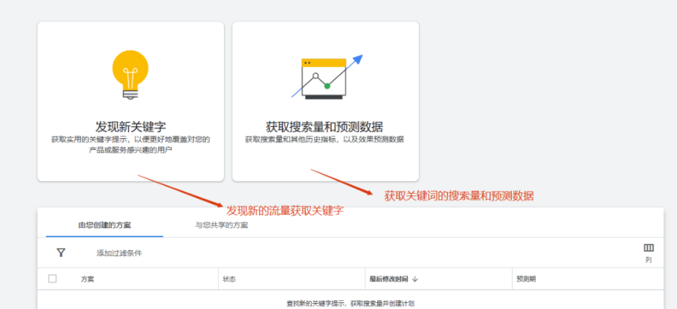Open the 获取搜索量和预测数据 card title
The width and height of the screenshot is (677, 309).
coord(325,126)
